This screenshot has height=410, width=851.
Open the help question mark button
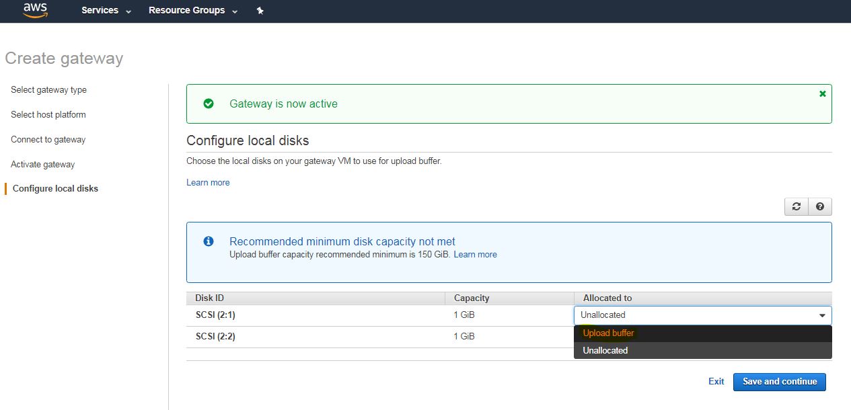point(819,207)
